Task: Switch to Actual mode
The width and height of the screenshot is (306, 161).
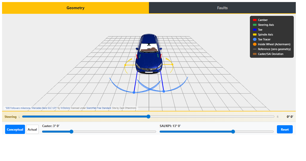Action: (32, 129)
